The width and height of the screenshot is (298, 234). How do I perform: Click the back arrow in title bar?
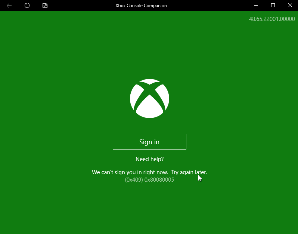(9, 6)
